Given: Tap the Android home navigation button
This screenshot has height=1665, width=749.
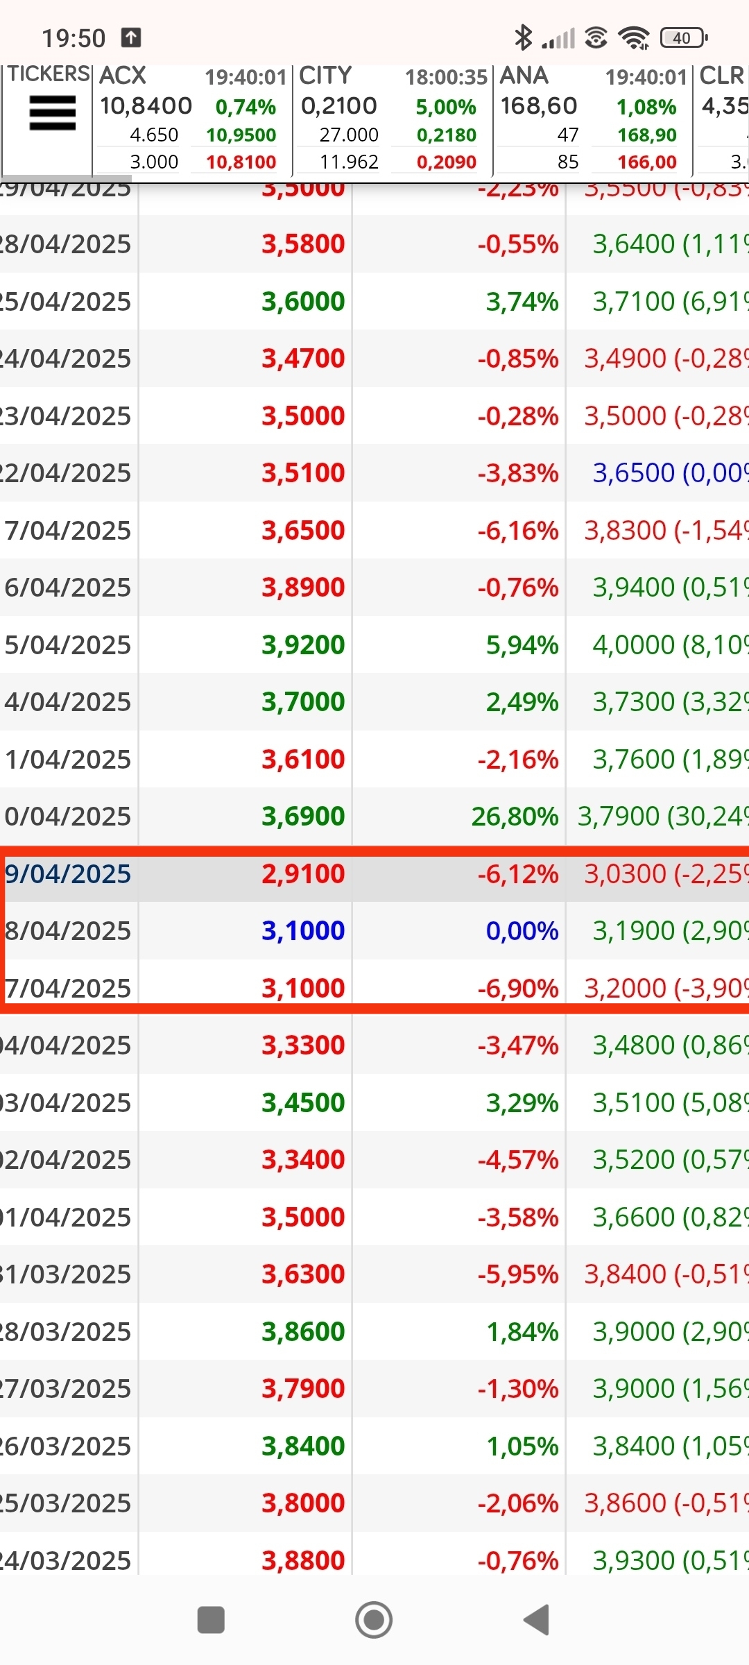Looking at the screenshot, I should click(374, 1620).
